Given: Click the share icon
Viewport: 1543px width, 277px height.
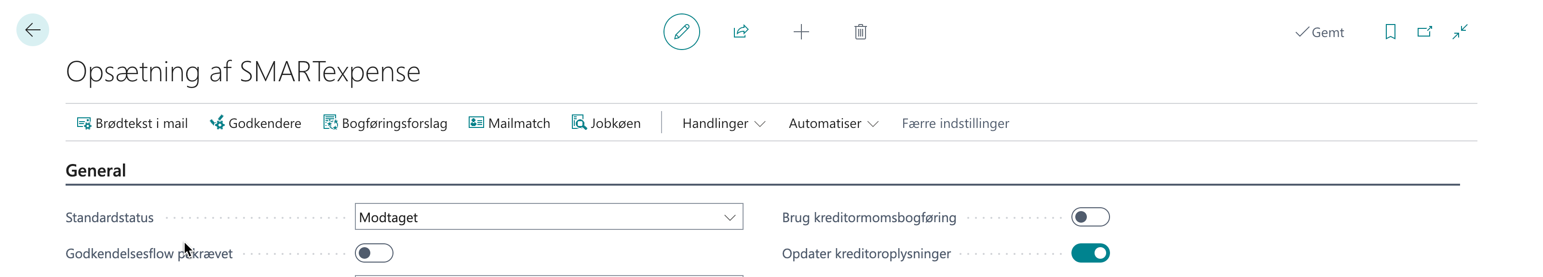Looking at the screenshot, I should 741,32.
